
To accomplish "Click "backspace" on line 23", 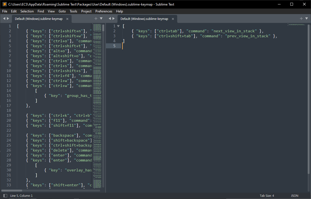I will [x=64, y=135].
